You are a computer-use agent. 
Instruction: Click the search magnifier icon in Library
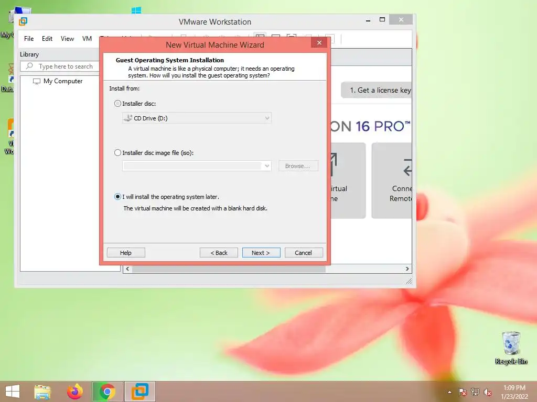[30, 66]
